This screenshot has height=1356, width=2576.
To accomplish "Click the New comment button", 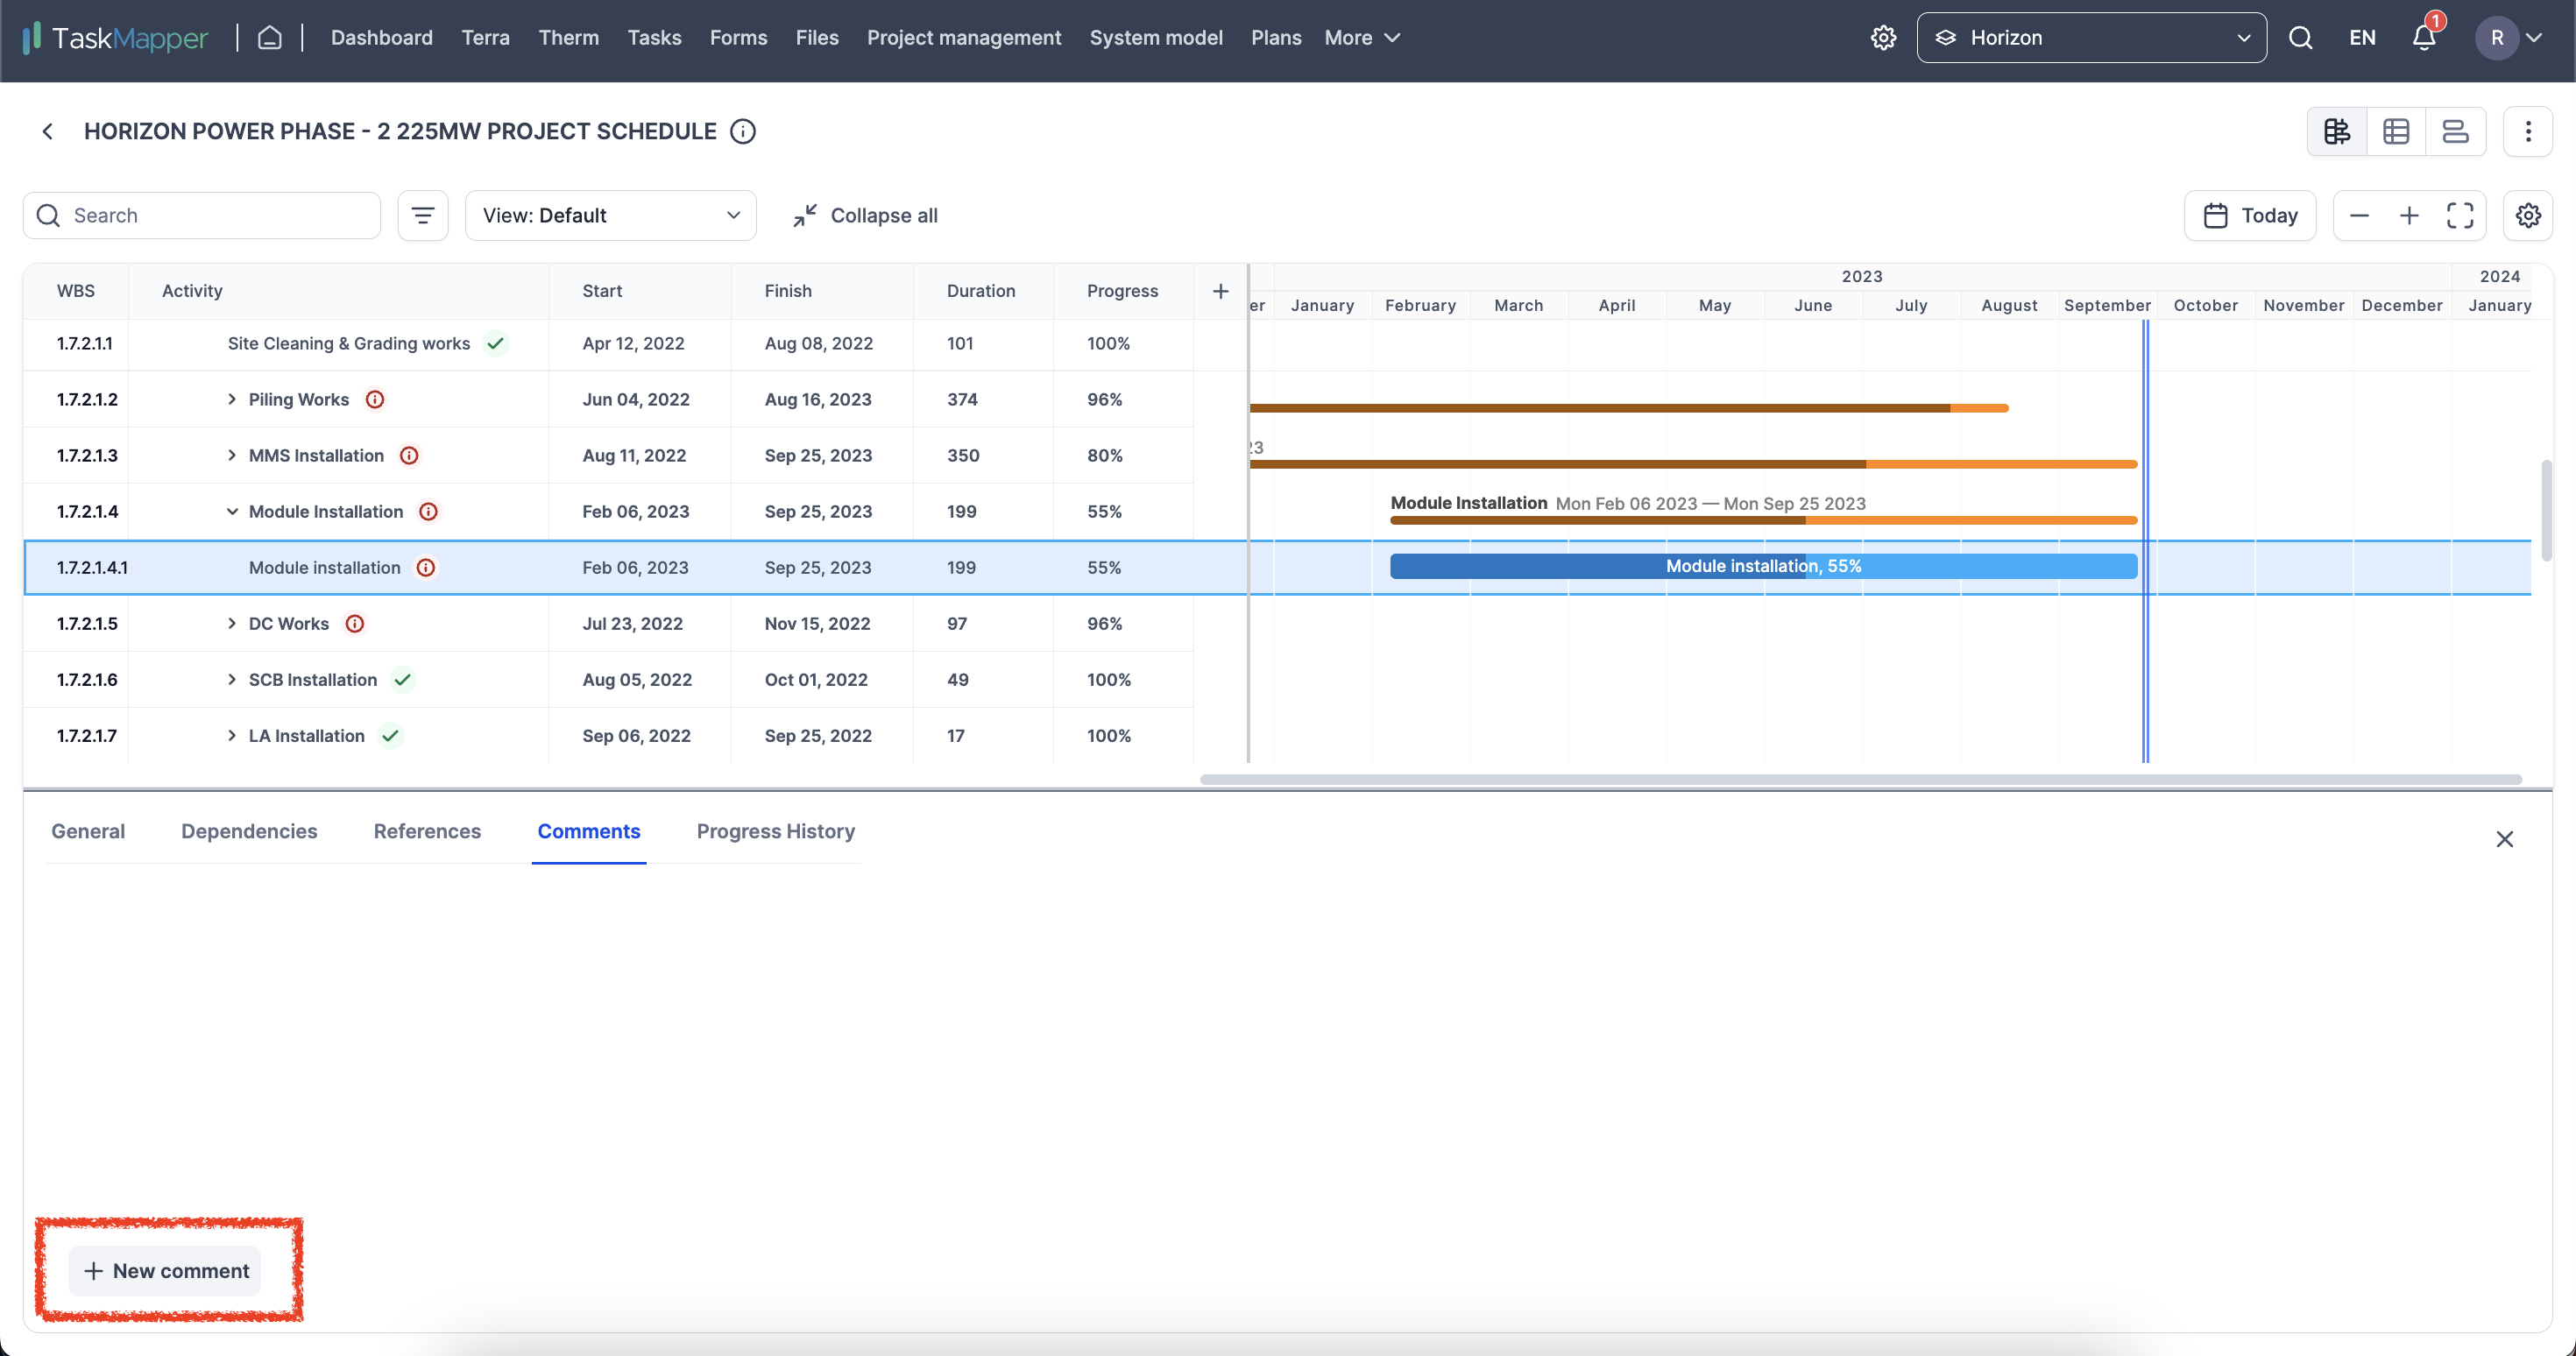I will tap(165, 1272).
